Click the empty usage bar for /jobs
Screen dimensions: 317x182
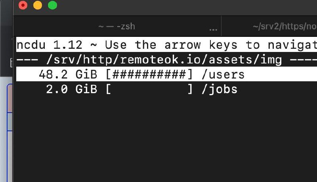click(x=149, y=89)
